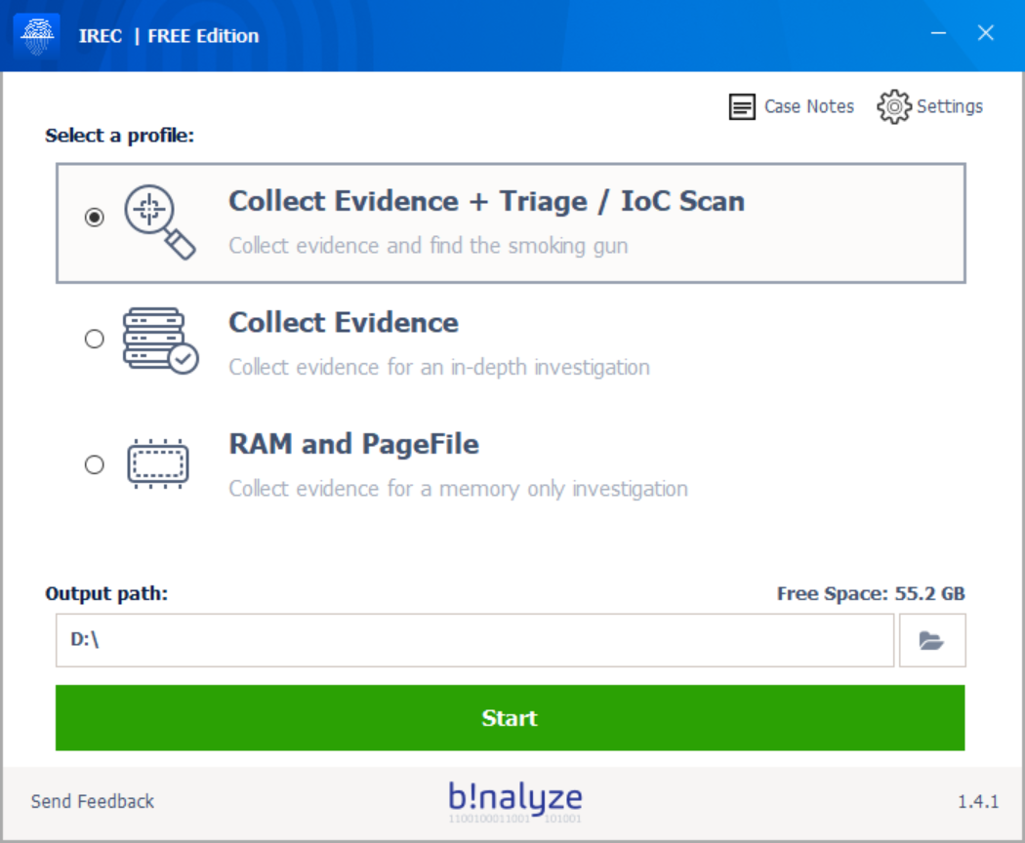Screen dimensions: 1025x843
Task: Click the Settings text label
Action: click(x=949, y=106)
